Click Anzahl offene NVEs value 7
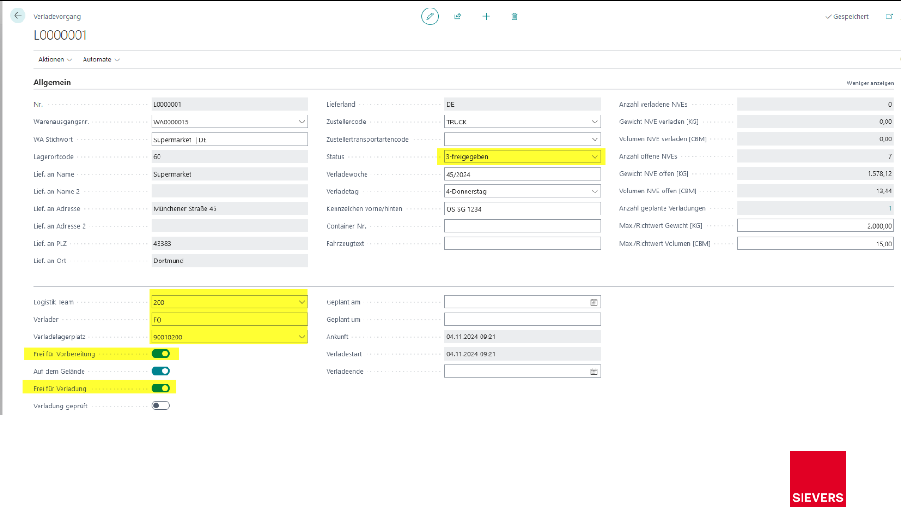This screenshot has height=507, width=901. pyautogui.click(x=815, y=156)
